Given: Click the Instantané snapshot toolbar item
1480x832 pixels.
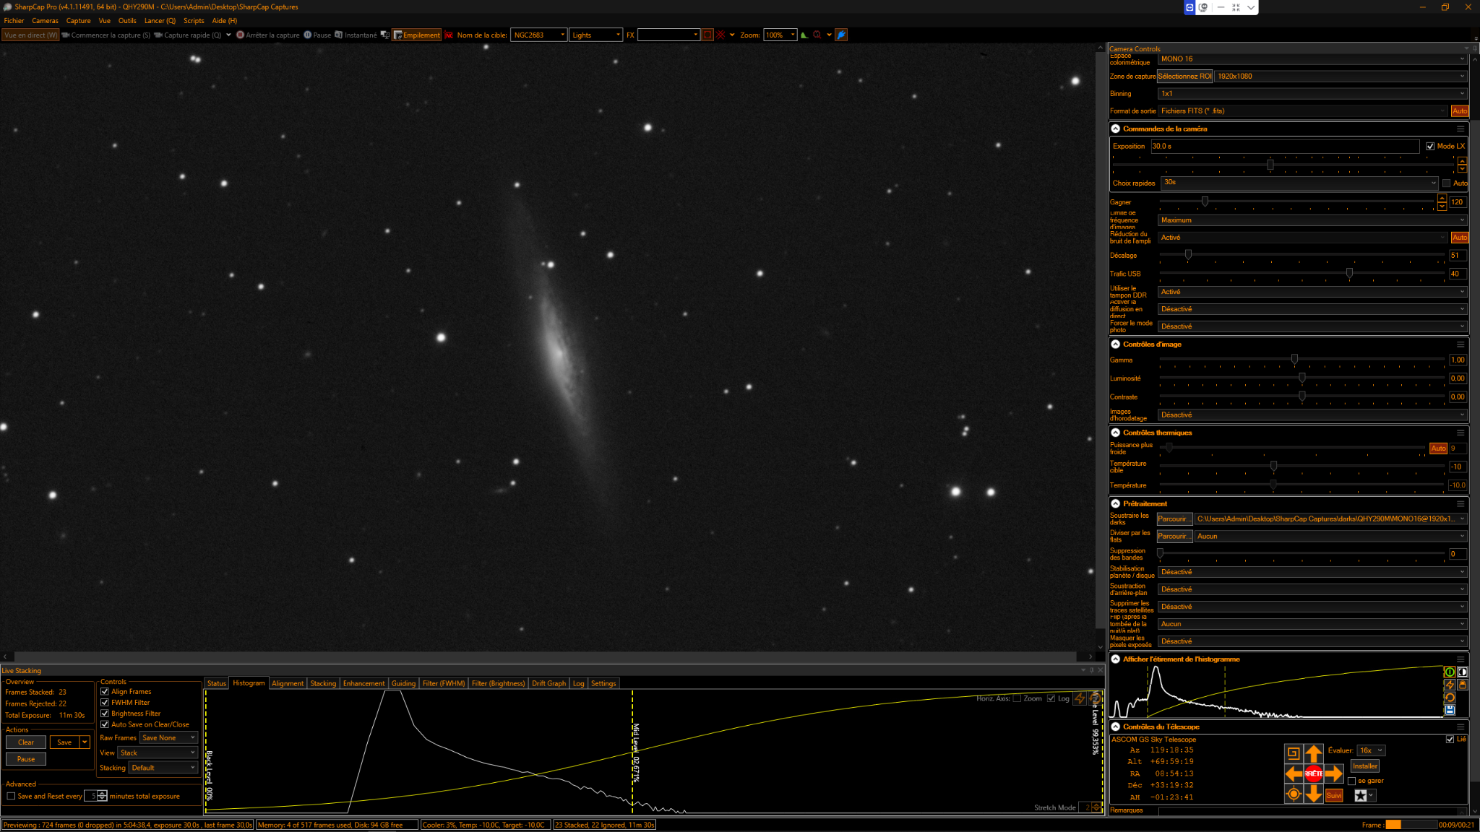Looking at the screenshot, I should coord(356,35).
